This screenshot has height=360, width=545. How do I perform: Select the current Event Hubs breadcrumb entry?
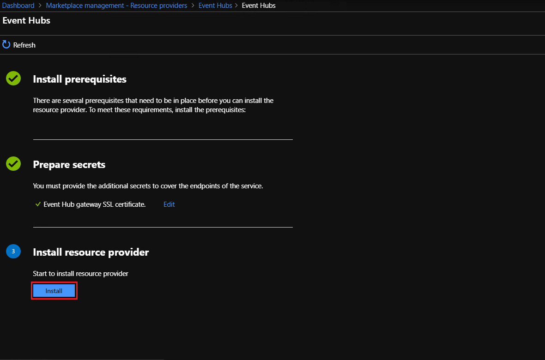(x=259, y=5)
